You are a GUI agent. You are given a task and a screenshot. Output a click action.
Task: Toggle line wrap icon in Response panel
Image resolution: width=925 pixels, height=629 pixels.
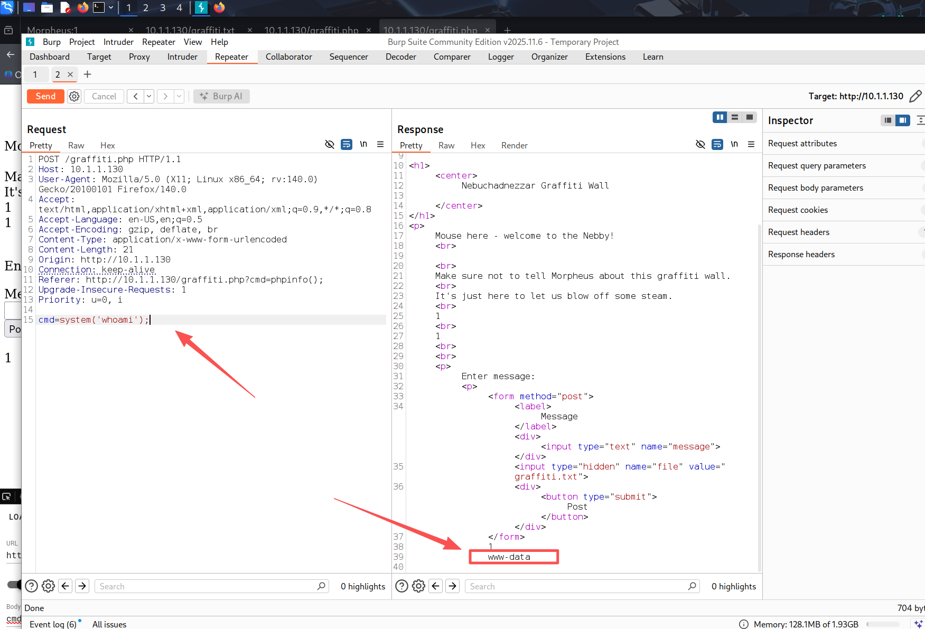717,145
